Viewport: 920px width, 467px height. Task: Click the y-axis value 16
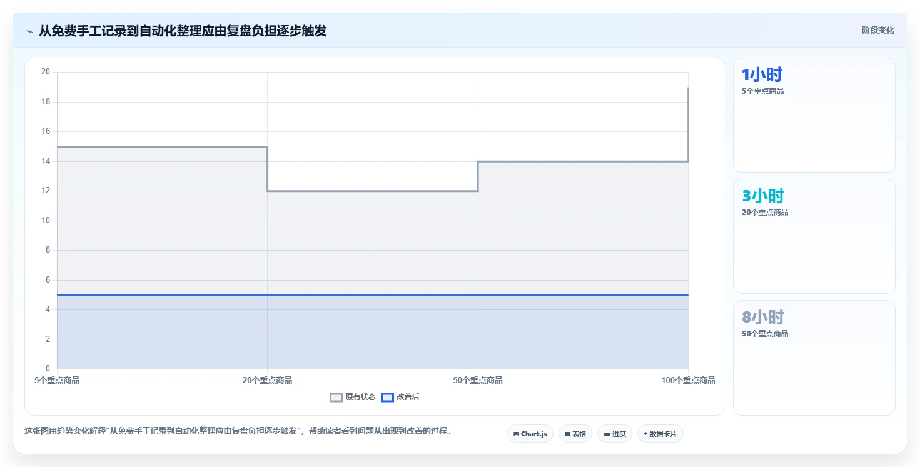click(45, 131)
